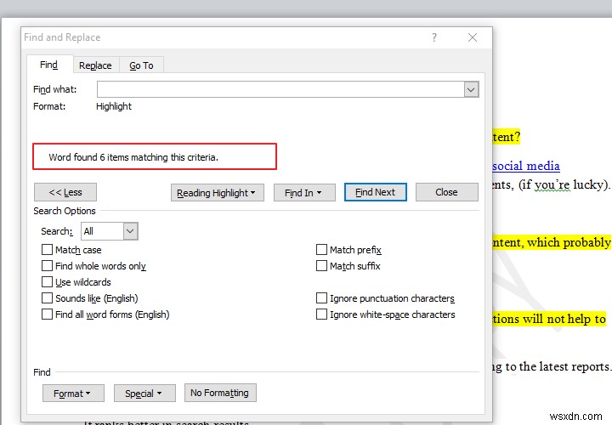This screenshot has height=425, width=612.
Task: Click the Highlight format label text
Action: coord(114,106)
